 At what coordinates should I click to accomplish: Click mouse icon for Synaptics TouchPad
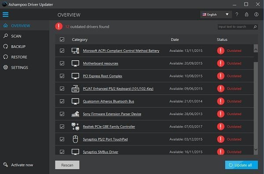coord(75,139)
